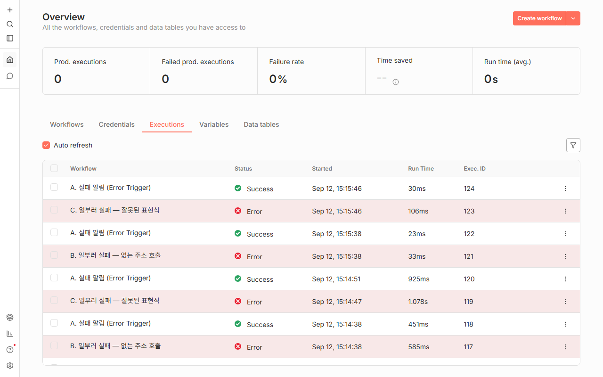Click the Create workflow button
This screenshot has height=377, width=603.
(x=539, y=18)
